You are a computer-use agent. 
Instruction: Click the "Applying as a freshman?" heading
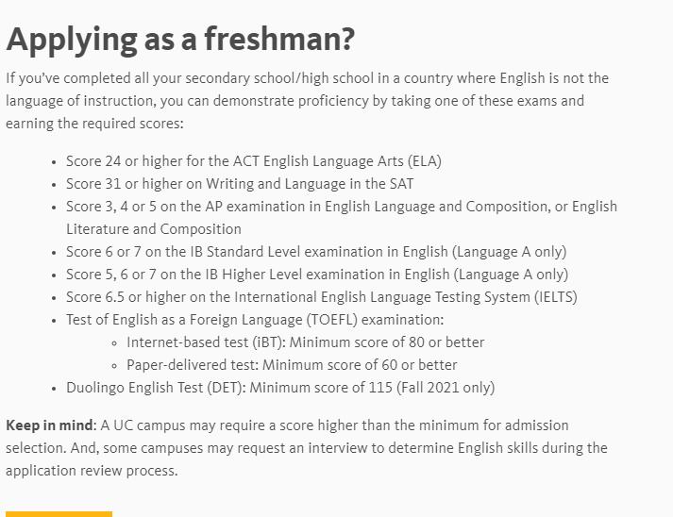point(180,39)
